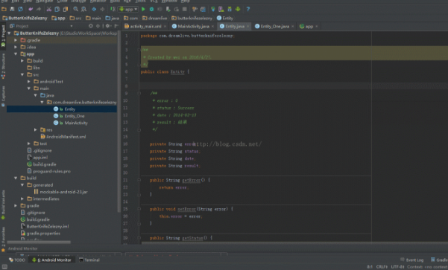
Task: Open AVD Manager from the toolbar
Action: [x=221, y=9]
